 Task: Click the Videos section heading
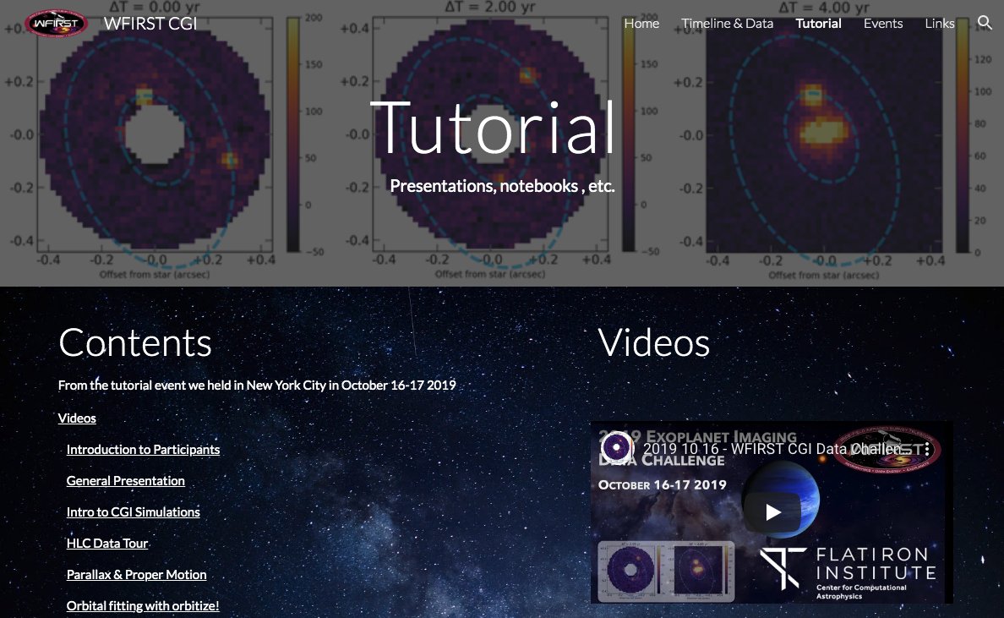tap(654, 342)
